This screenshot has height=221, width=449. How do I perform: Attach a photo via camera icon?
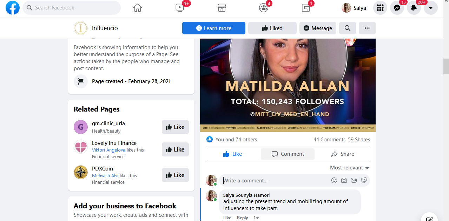point(344,180)
